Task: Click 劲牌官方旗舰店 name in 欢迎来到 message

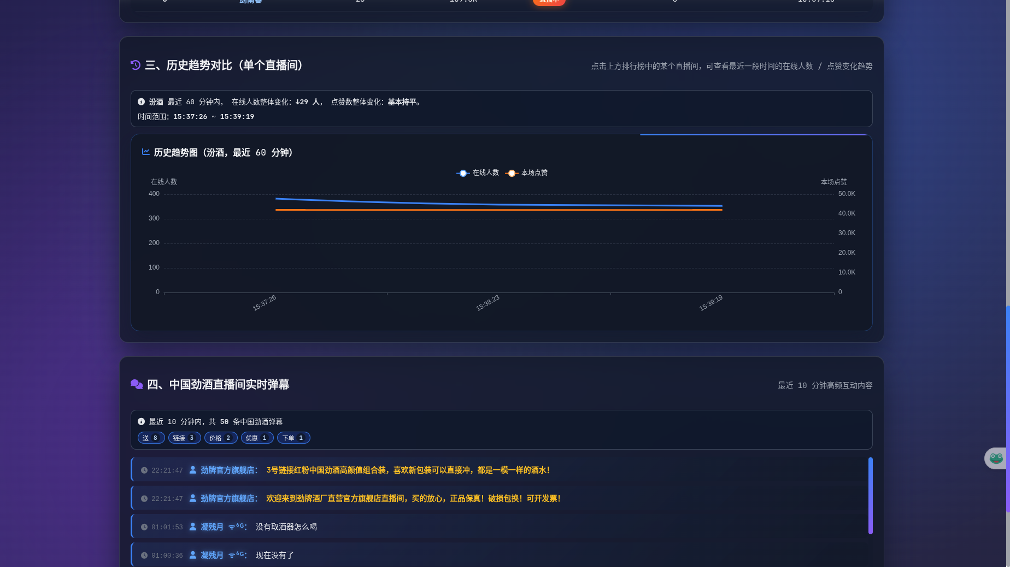Action: coord(227,499)
